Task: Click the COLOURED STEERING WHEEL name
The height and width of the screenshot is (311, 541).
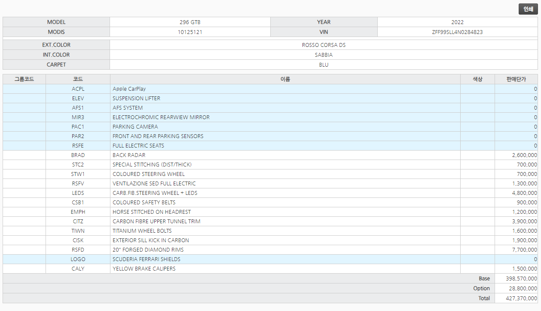Action: tap(149, 174)
